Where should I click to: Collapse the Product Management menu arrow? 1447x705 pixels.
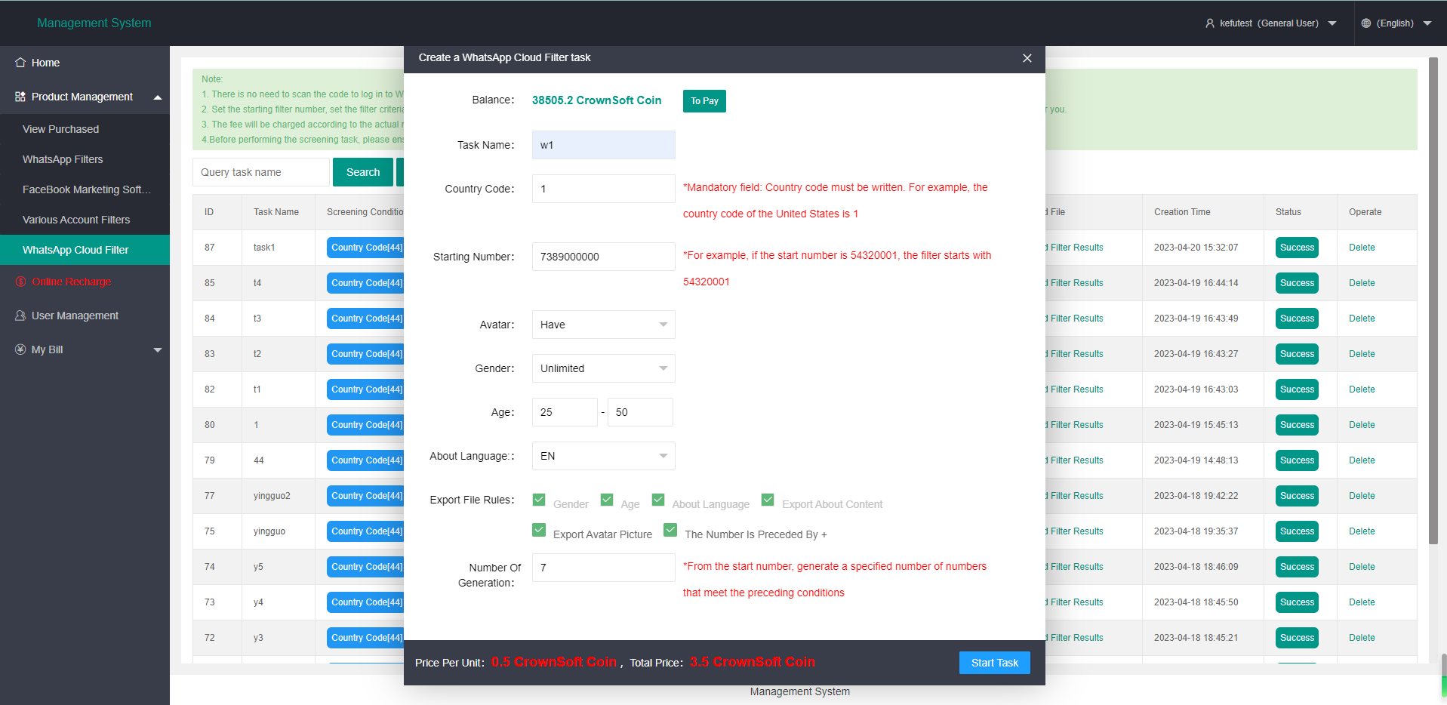pos(158,97)
